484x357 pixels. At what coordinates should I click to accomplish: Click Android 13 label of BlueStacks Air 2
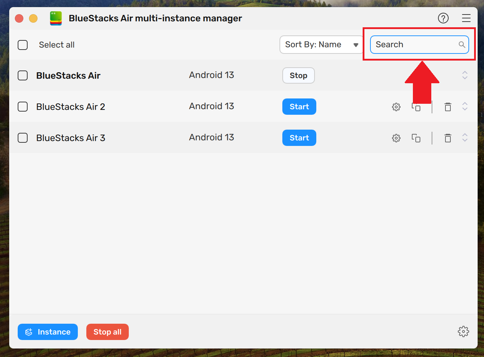[212, 106]
